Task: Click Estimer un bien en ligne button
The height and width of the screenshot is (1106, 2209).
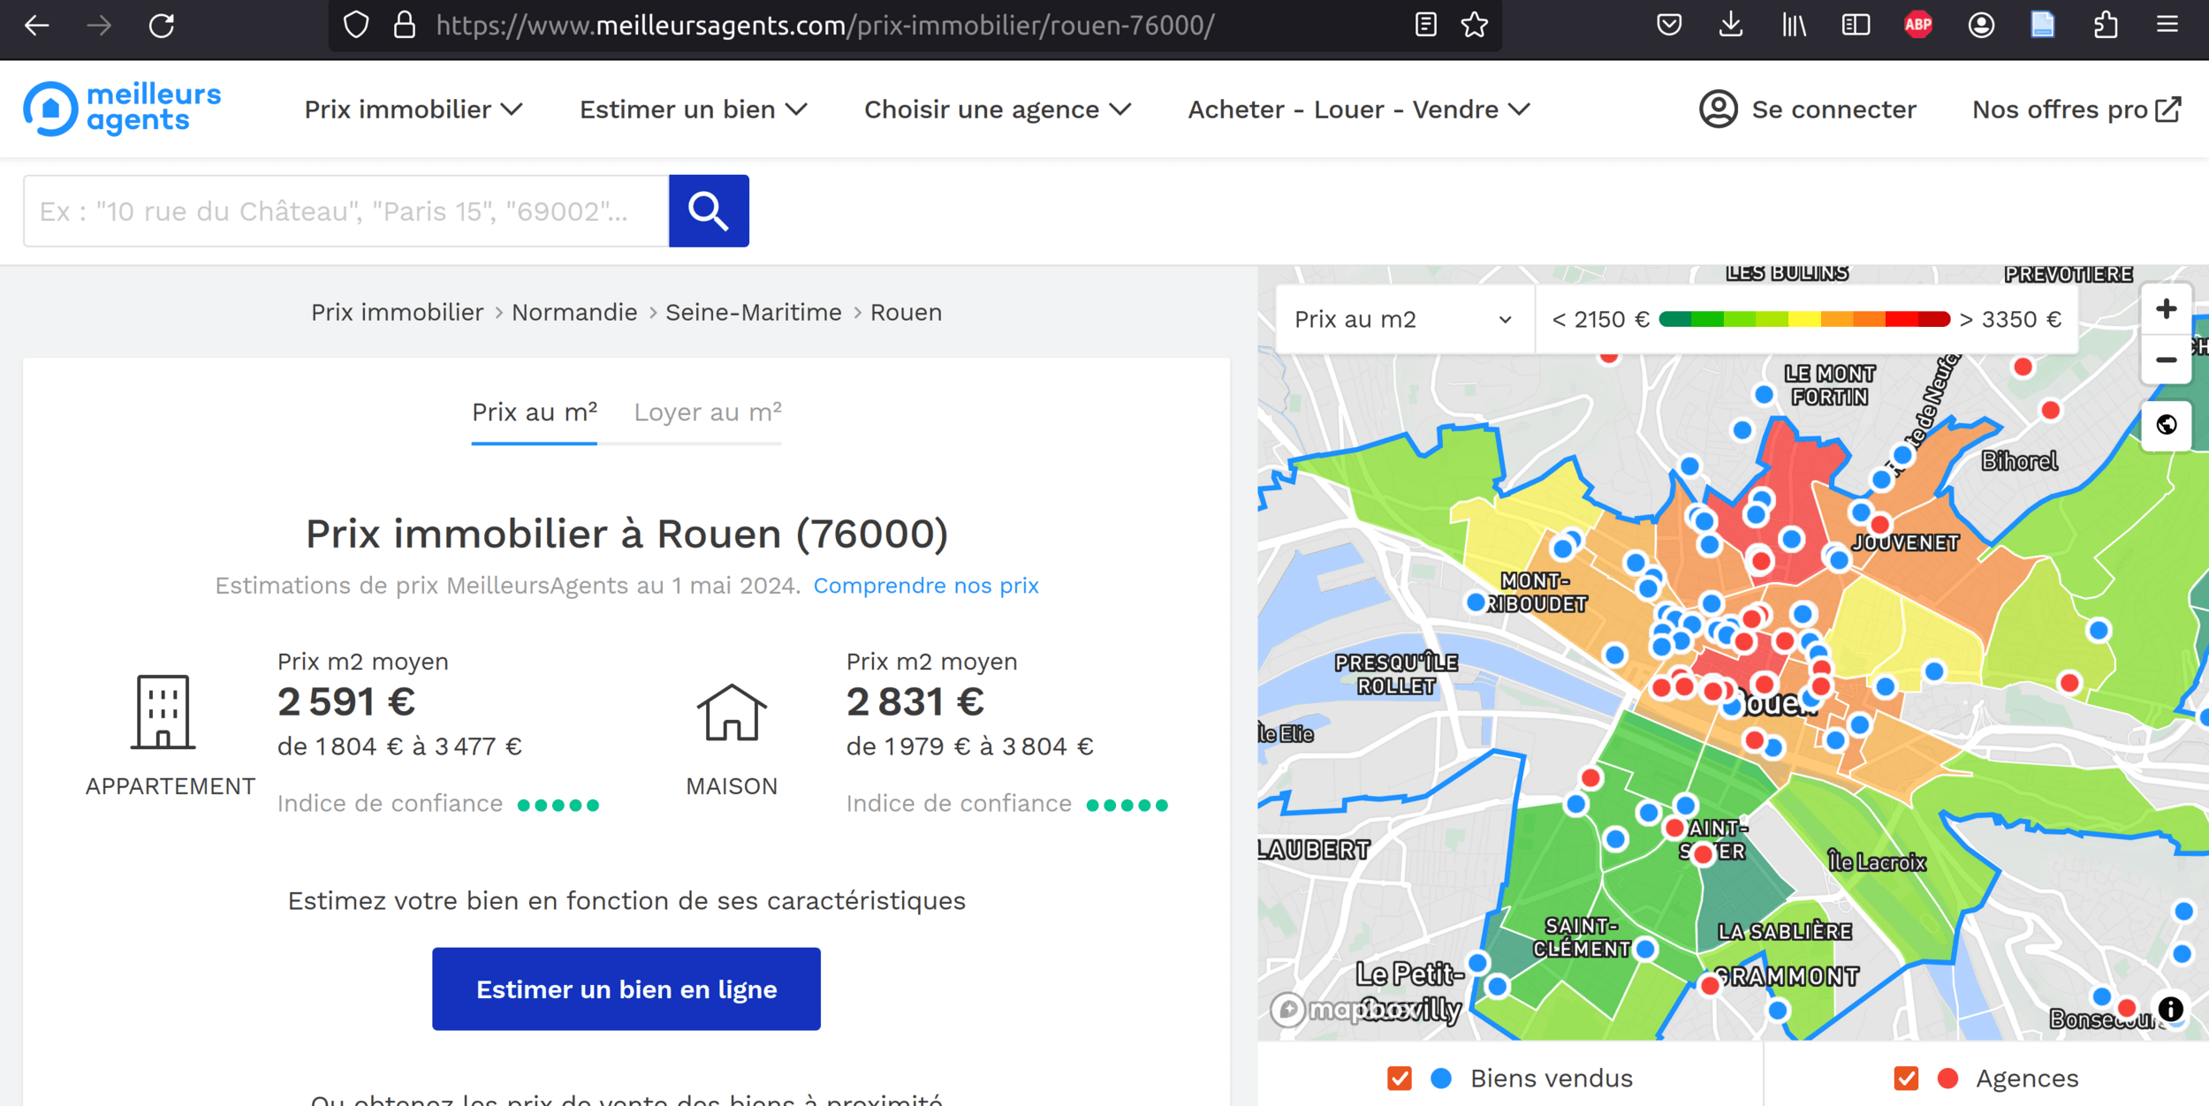Action: point(626,989)
